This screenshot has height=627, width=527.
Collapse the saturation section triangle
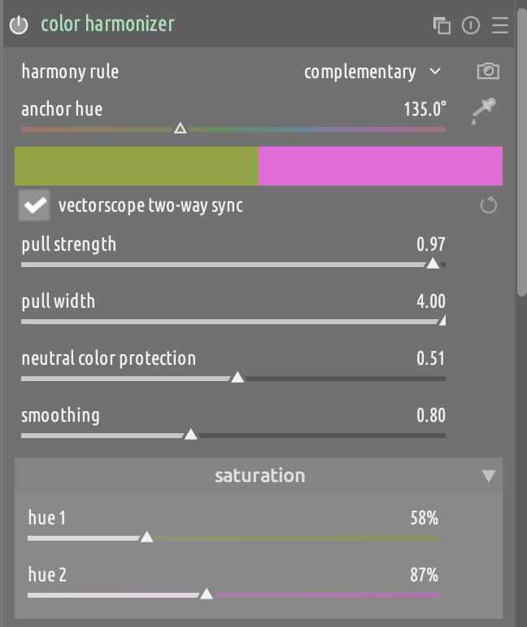(x=488, y=476)
